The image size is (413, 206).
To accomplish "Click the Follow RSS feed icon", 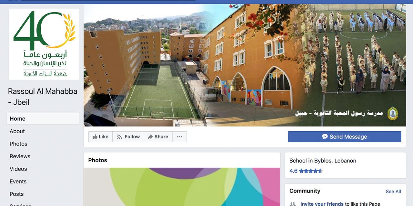I will coord(119,137).
